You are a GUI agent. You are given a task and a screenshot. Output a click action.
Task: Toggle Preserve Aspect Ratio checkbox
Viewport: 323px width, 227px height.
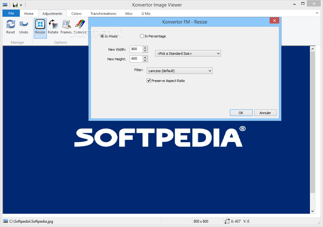[x=149, y=81]
